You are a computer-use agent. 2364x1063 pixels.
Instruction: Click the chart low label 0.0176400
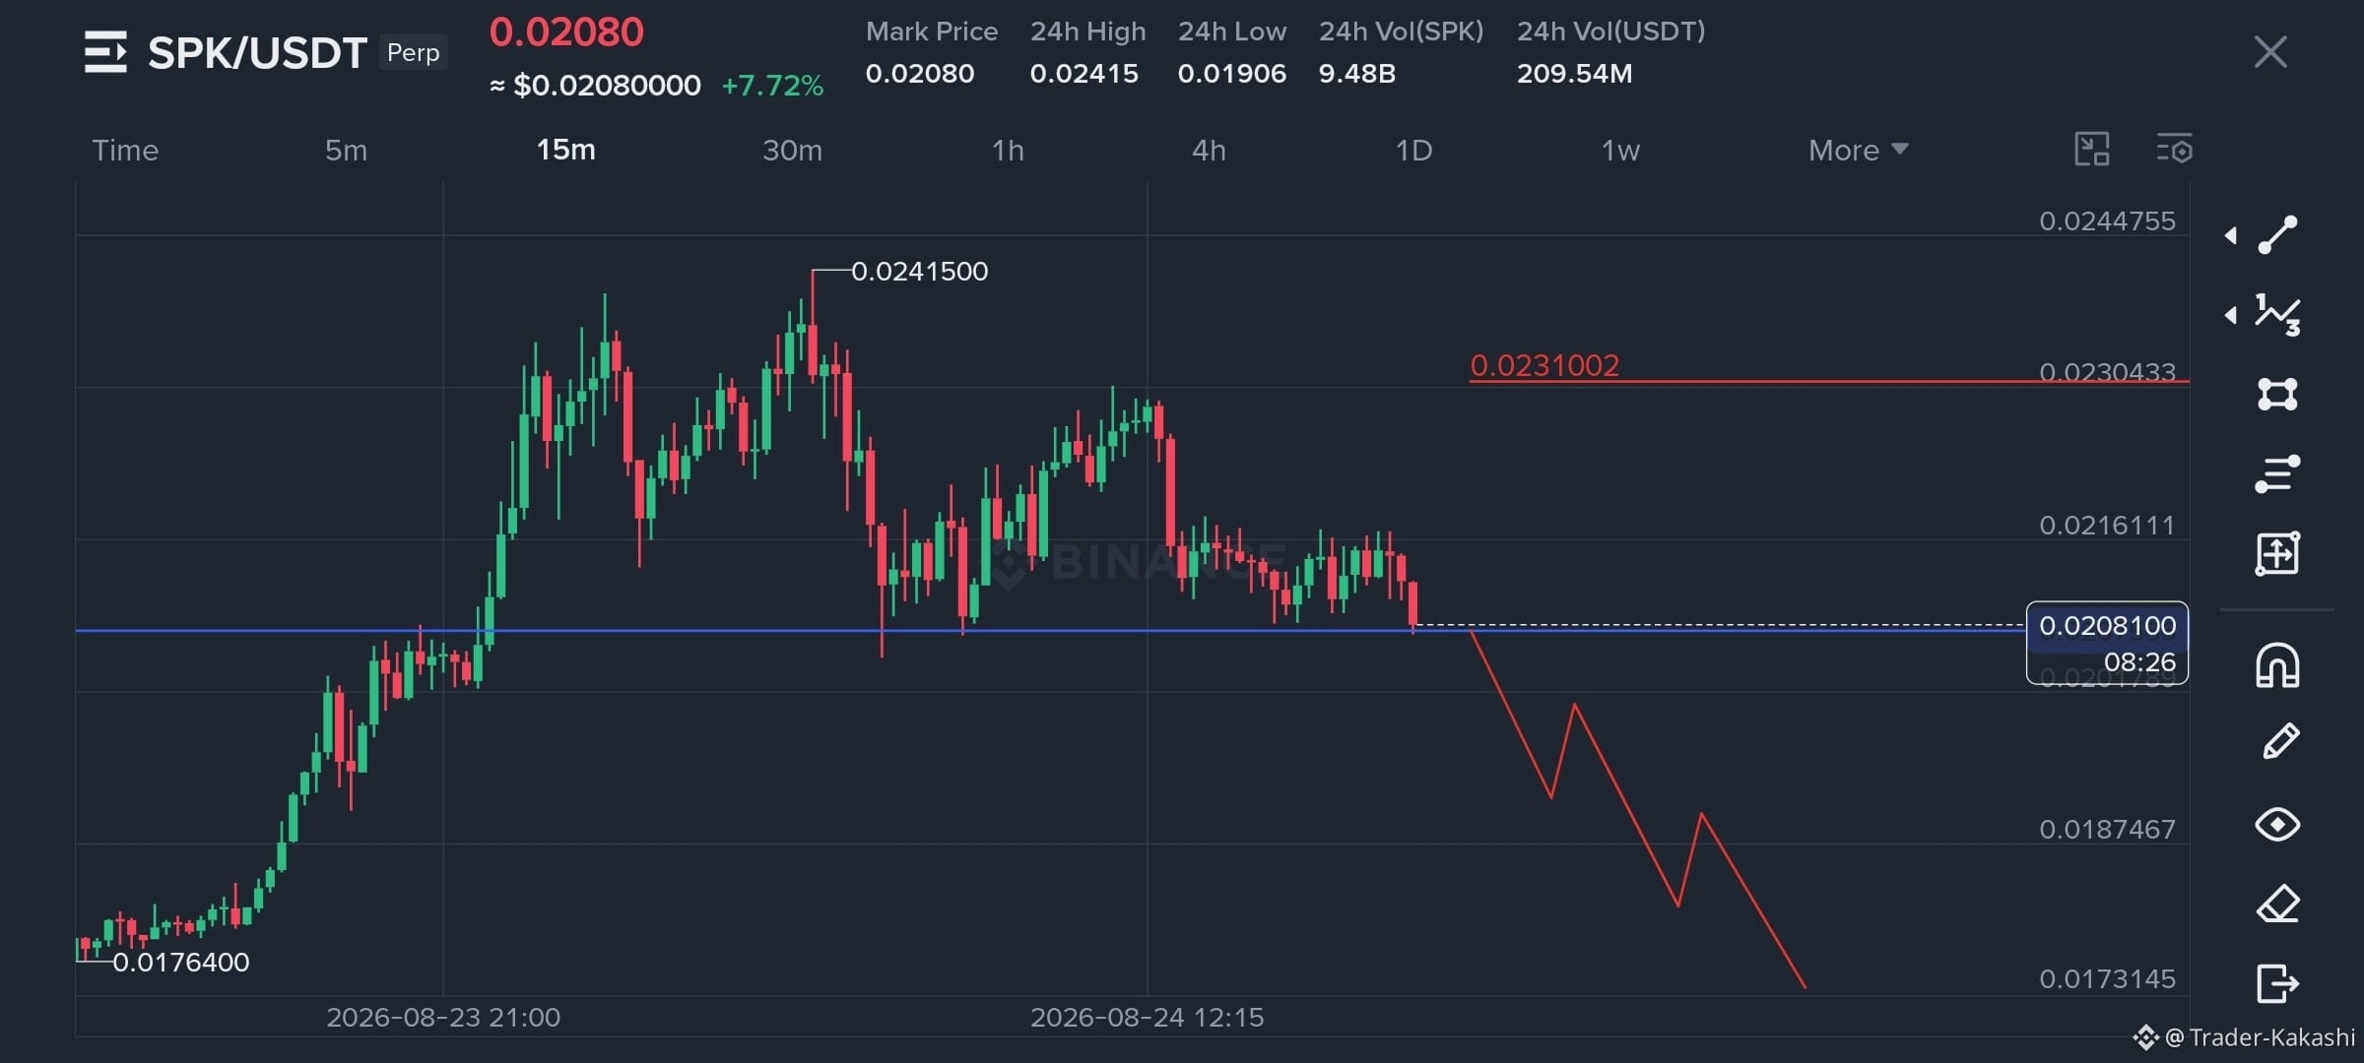181,962
